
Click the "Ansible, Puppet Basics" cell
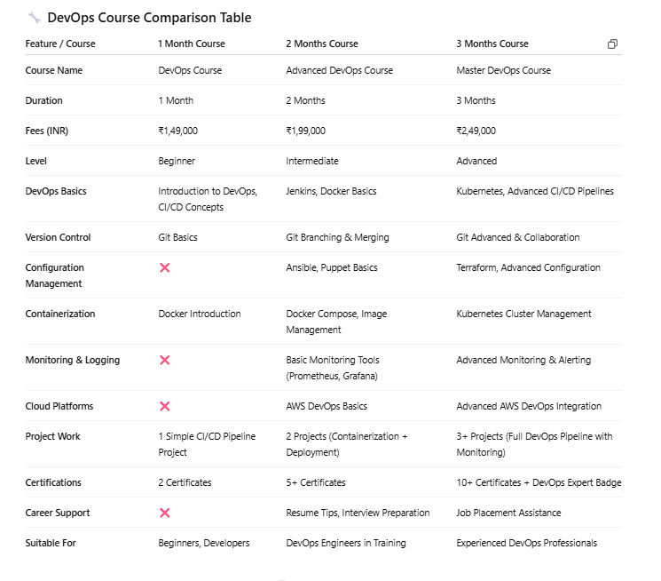[x=331, y=267]
